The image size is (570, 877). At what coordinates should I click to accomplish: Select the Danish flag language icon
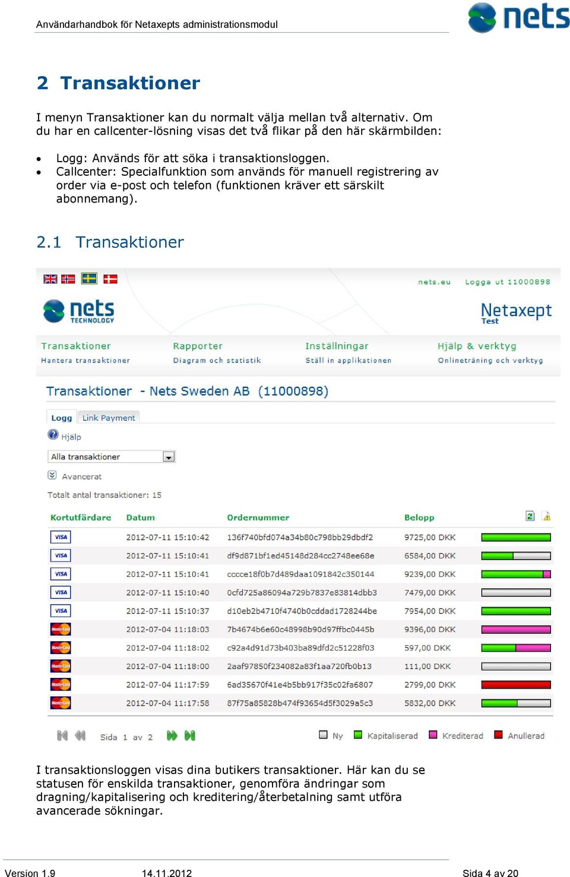[110, 279]
